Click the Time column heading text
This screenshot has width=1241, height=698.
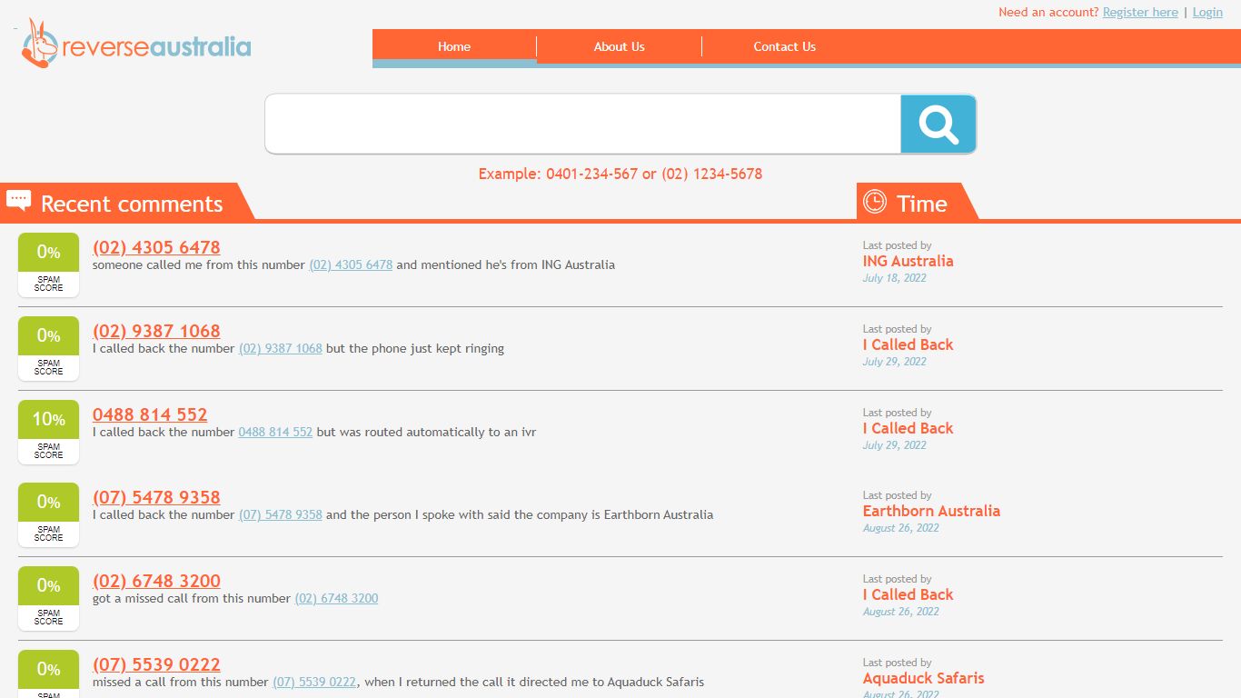pos(922,204)
